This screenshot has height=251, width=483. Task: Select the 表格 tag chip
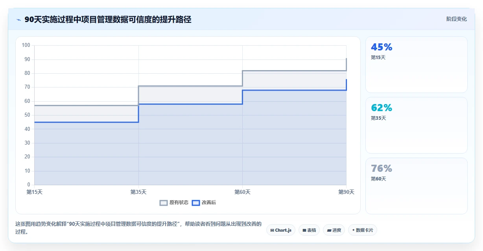(309, 230)
